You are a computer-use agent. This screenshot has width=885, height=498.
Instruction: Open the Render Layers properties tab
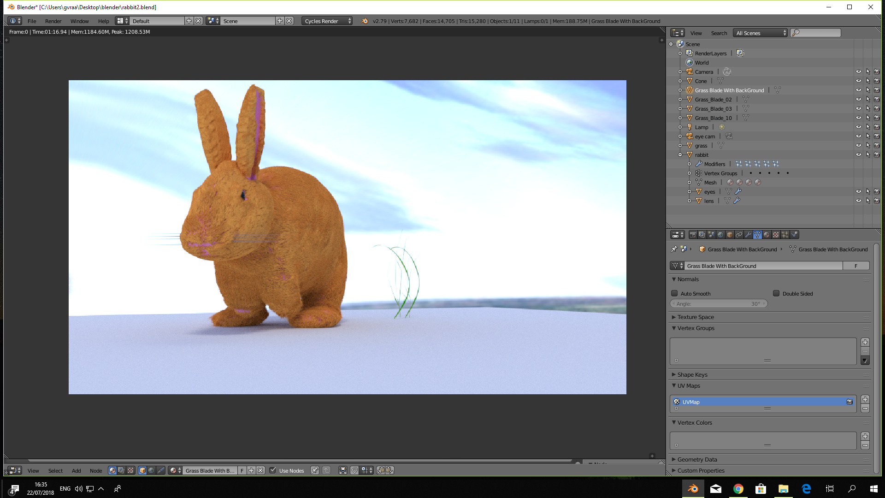[702, 235]
